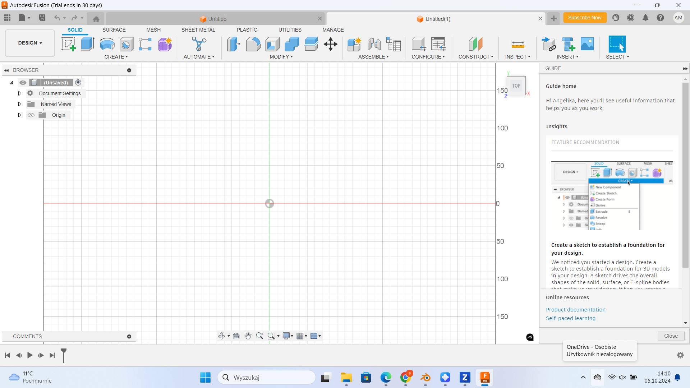Open the Change Parameters tool
The width and height of the screenshot is (690, 388).
438,44
